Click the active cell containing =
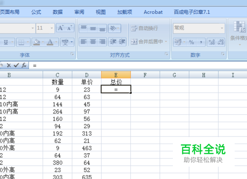Viewport: 247px width, 179px height. (116, 89)
